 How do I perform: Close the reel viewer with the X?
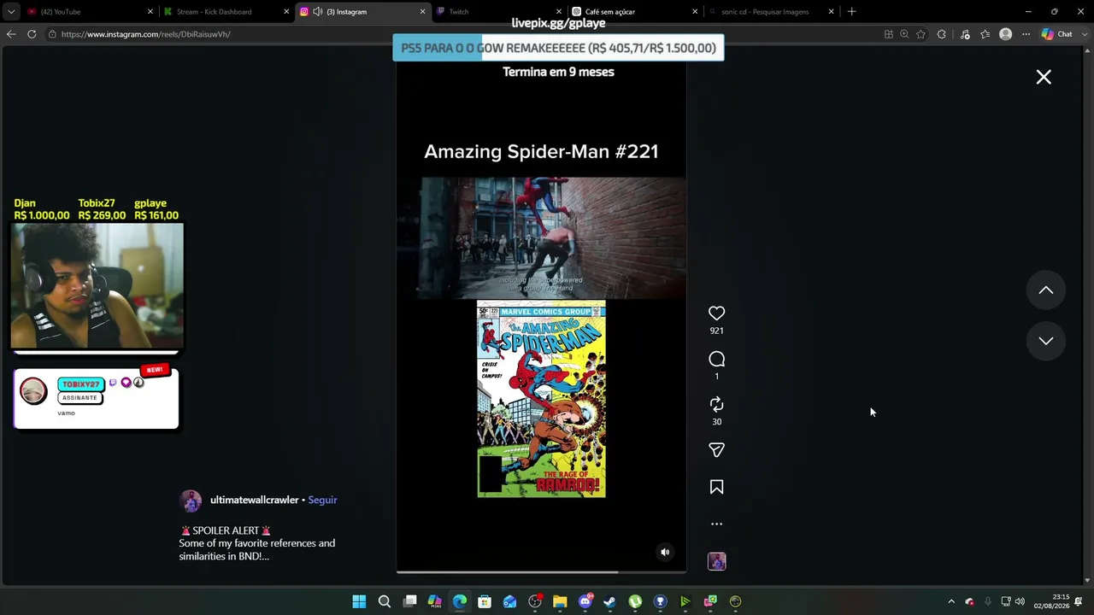(1044, 77)
